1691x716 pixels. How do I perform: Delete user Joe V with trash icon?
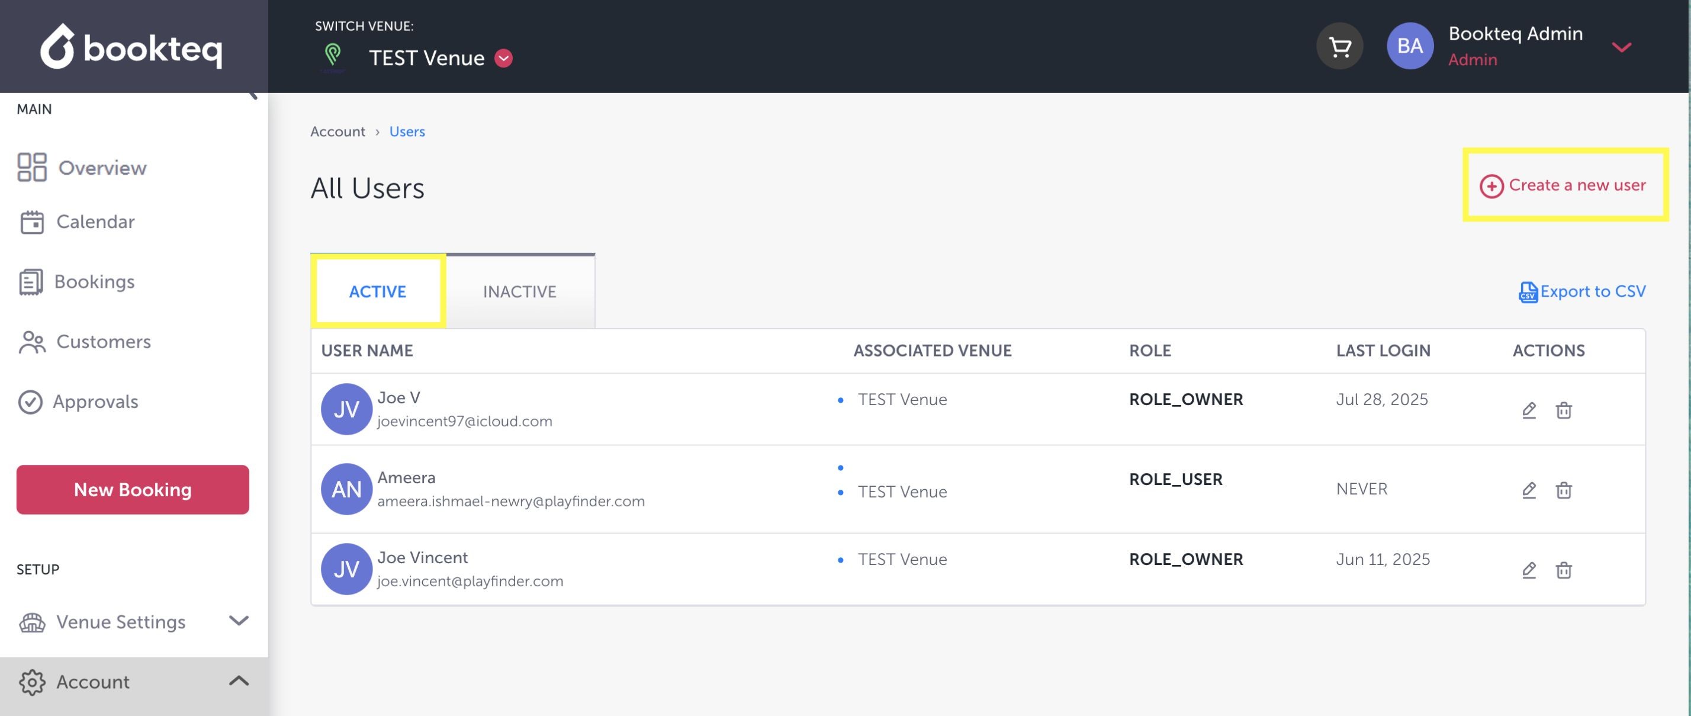pos(1564,410)
